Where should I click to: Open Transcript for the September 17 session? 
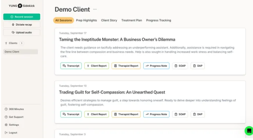pos(71,66)
